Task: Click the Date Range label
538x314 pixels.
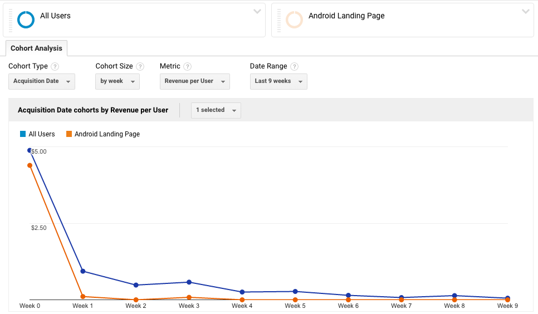Action: (x=268, y=66)
